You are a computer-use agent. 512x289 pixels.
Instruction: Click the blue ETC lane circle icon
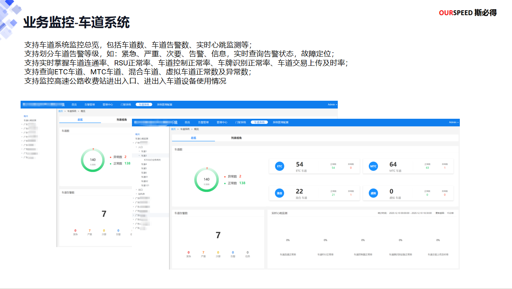pyautogui.click(x=280, y=167)
